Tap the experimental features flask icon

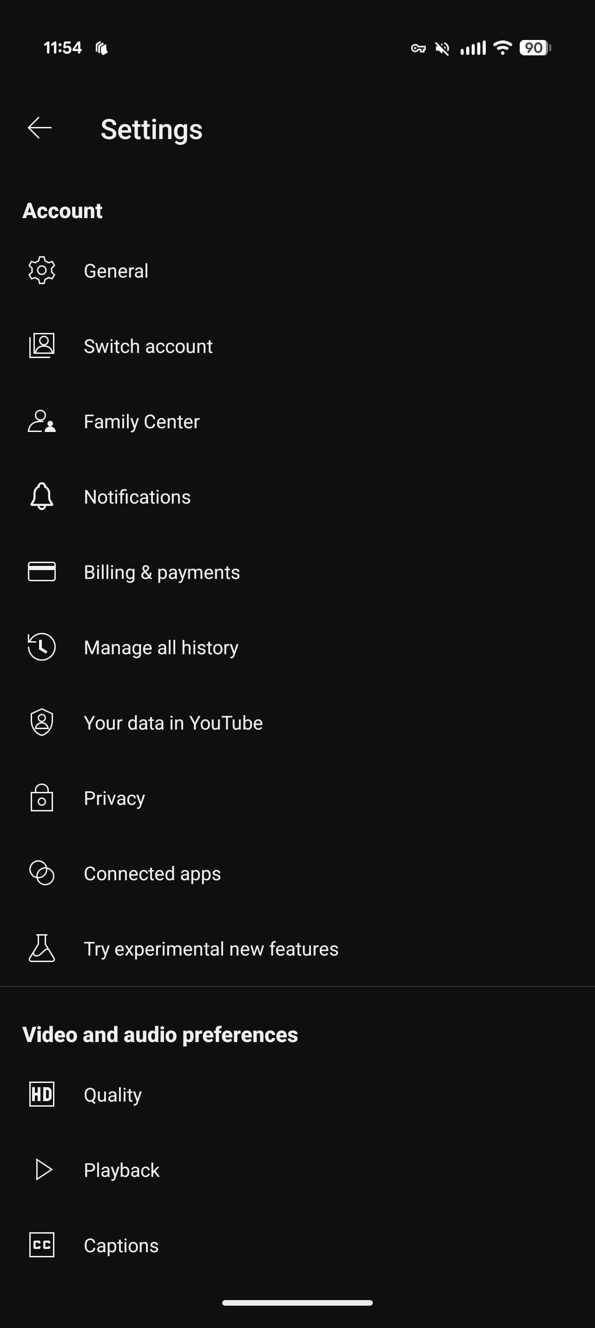pyautogui.click(x=42, y=949)
